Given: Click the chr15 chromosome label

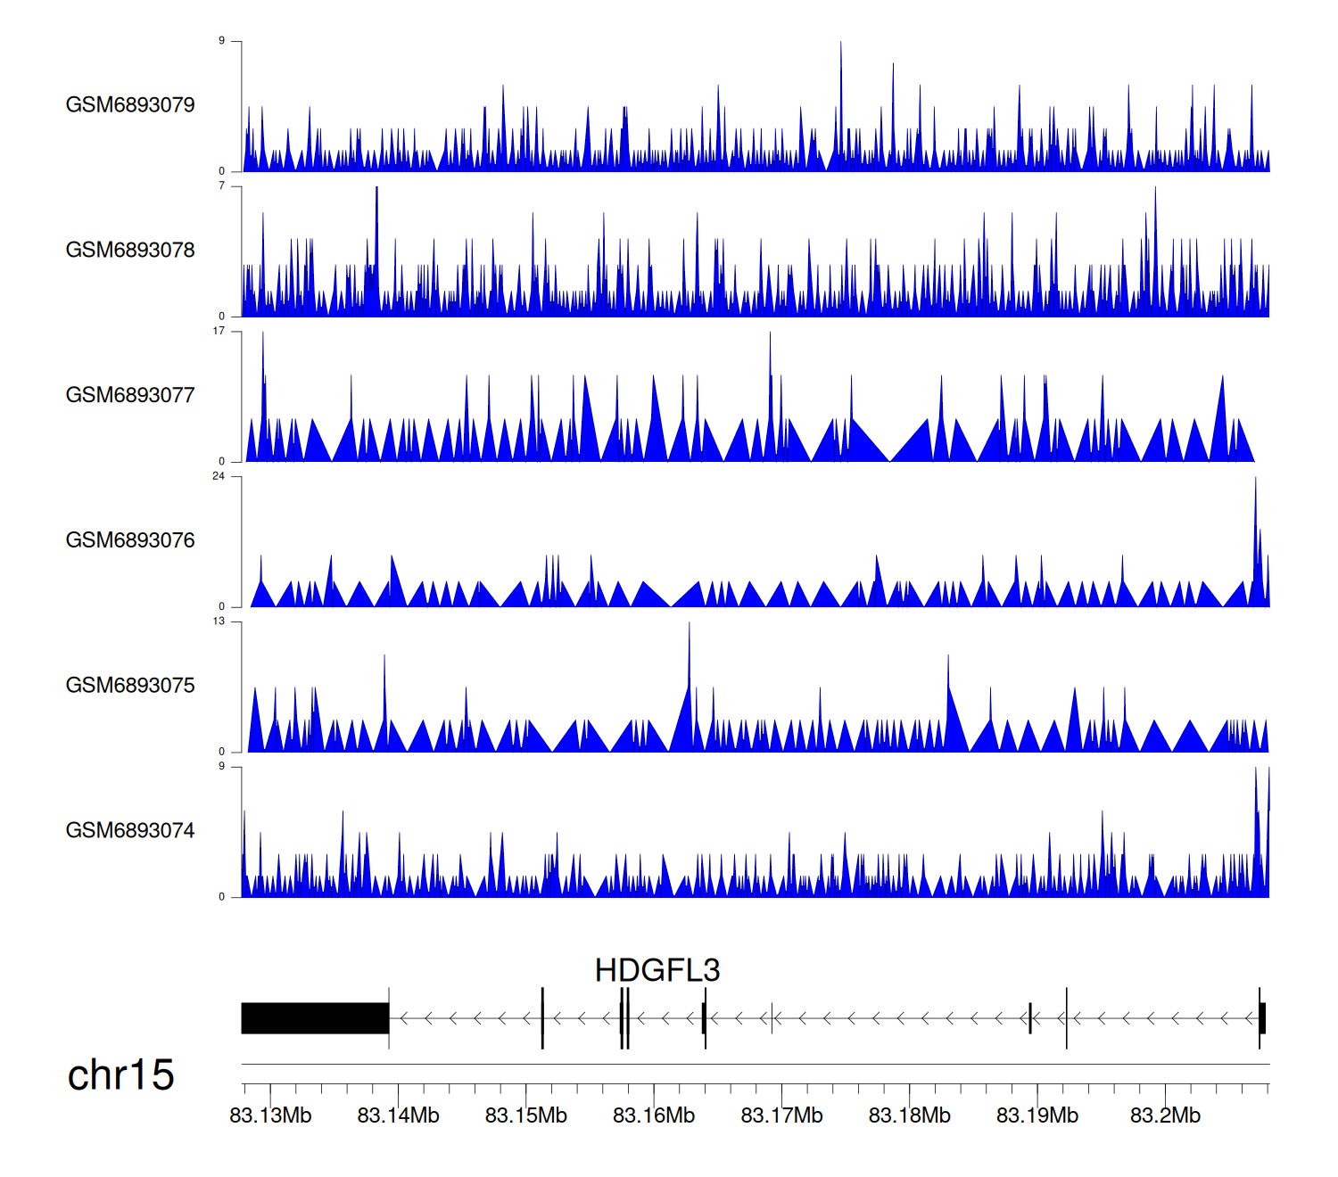Looking at the screenshot, I should (120, 1075).
